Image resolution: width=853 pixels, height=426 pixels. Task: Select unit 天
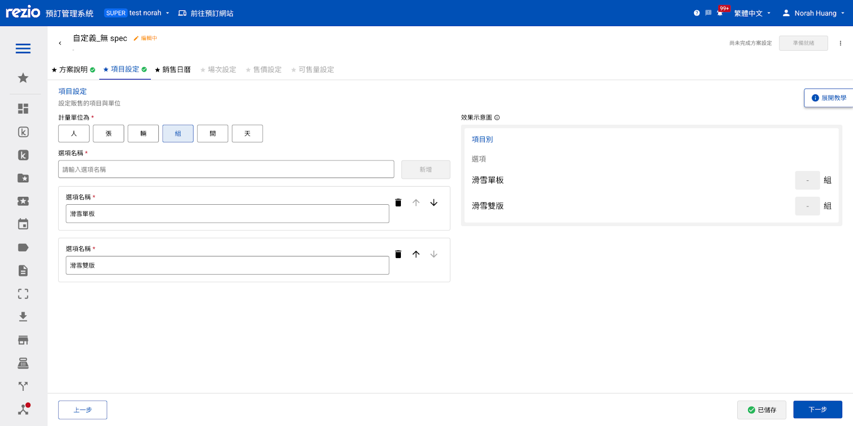(247, 133)
